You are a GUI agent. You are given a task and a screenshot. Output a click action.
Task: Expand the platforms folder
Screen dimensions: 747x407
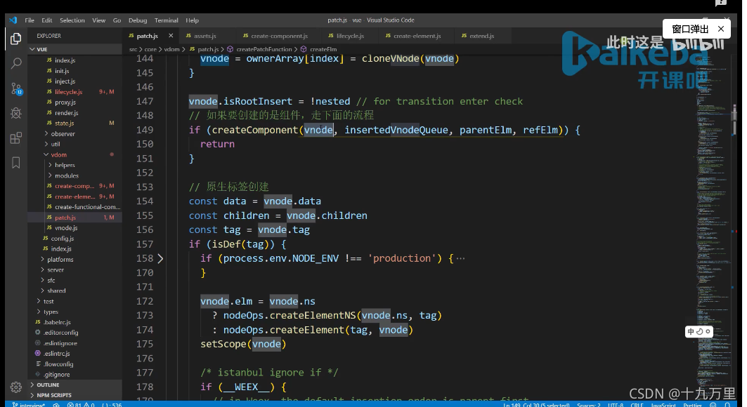pos(42,259)
